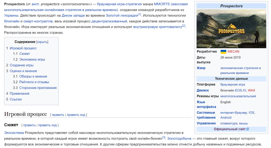
Task: Open the WECAN developer link
Action: (233, 52)
